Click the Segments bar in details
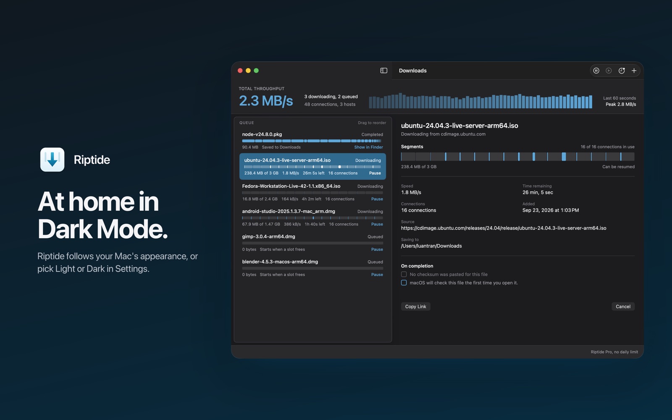This screenshot has height=420, width=672. pyautogui.click(x=517, y=157)
